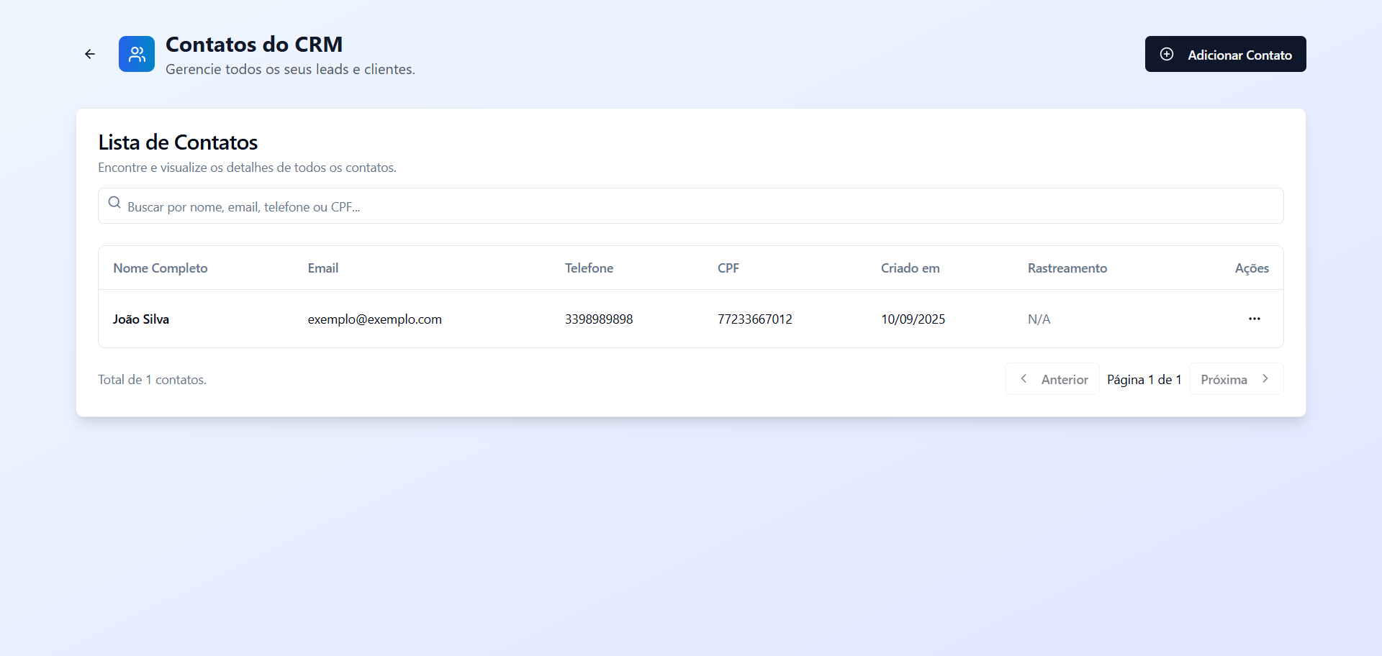Click the Nome Completo column header
This screenshot has height=656, width=1382.
pos(161,268)
